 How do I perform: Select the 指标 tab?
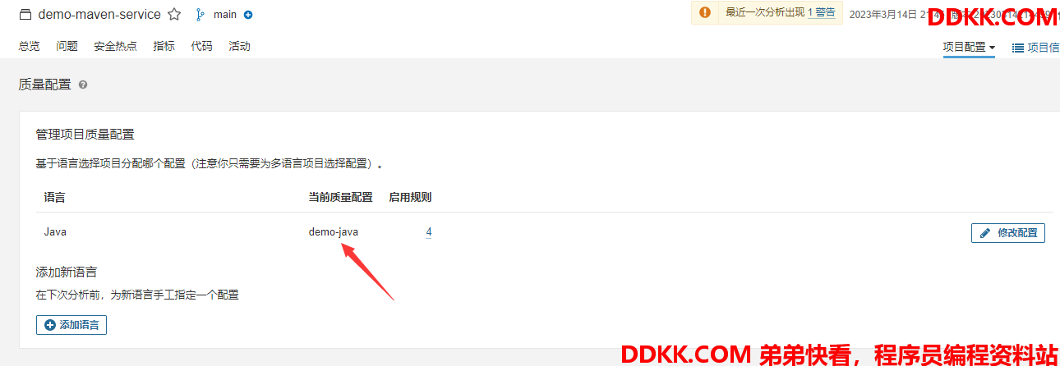[164, 47]
